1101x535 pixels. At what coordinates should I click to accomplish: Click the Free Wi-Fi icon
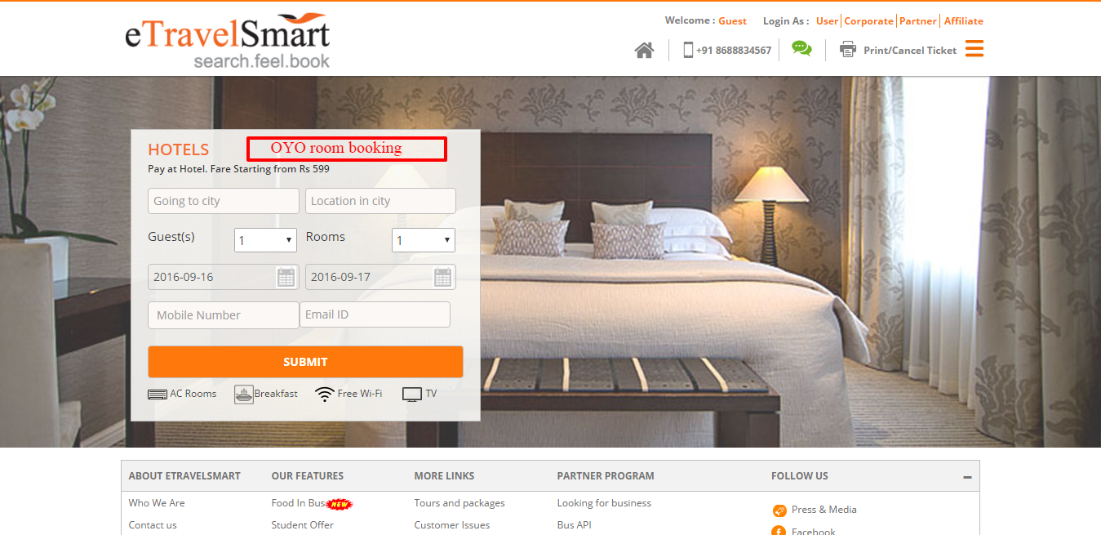click(x=325, y=395)
